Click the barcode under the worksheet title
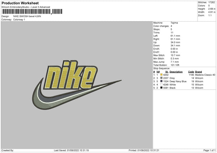Image resolution: width=217 pixels, height=153 pixels. coord(32,12)
